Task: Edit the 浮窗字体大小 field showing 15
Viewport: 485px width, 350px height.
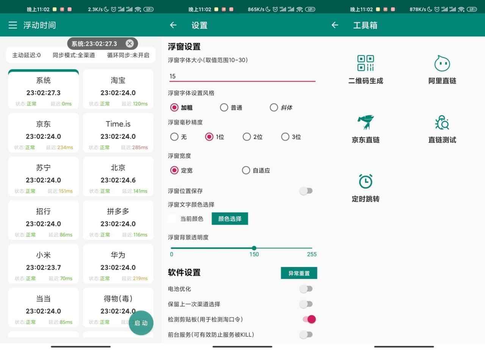Action: click(x=242, y=76)
